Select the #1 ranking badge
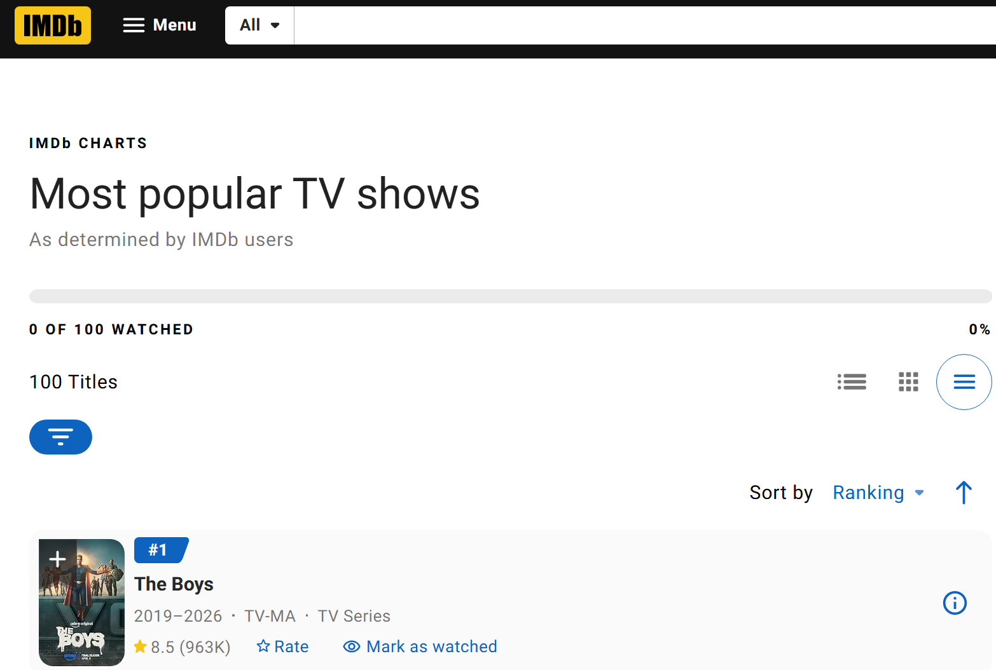 161,550
